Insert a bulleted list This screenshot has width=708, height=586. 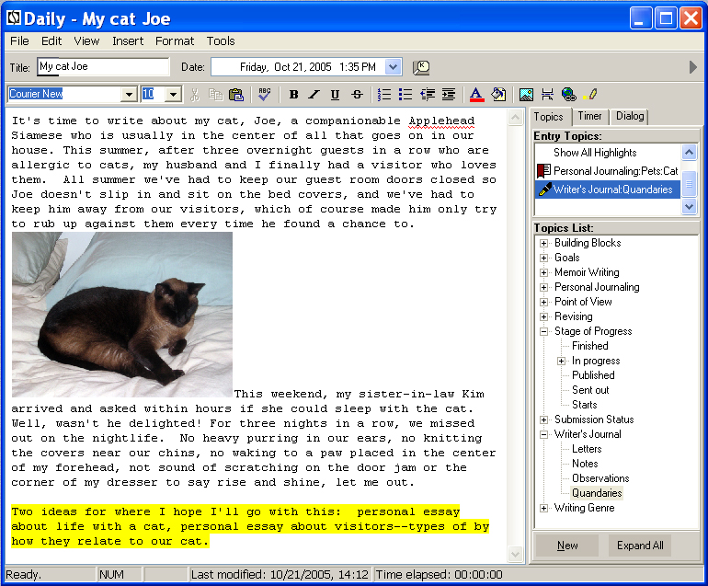[x=405, y=94]
